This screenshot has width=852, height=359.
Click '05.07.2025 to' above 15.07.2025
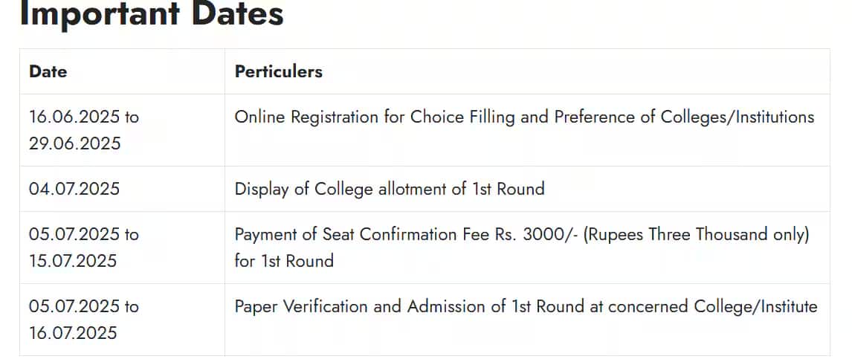click(x=84, y=234)
